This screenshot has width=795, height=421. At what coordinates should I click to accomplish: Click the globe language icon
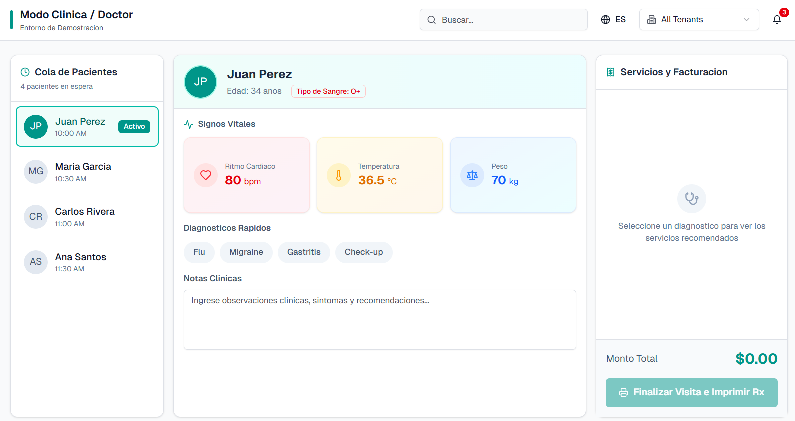click(605, 20)
